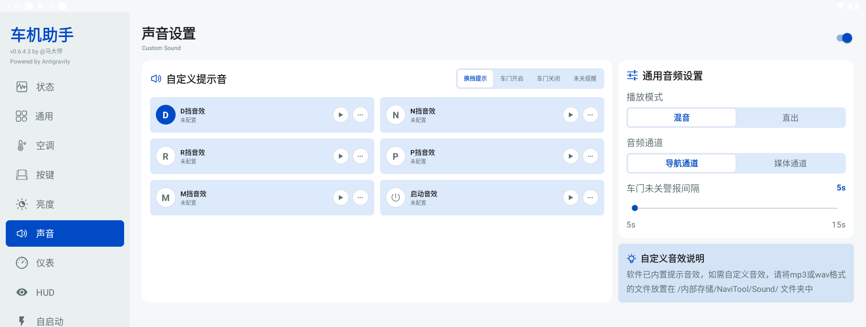Screen dimensions: 866x327
Task: Click the D挡音效 label
Action: click(x=192, y=111)
